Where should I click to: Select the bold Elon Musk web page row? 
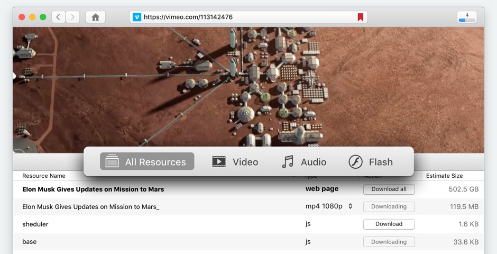(248, 189)
